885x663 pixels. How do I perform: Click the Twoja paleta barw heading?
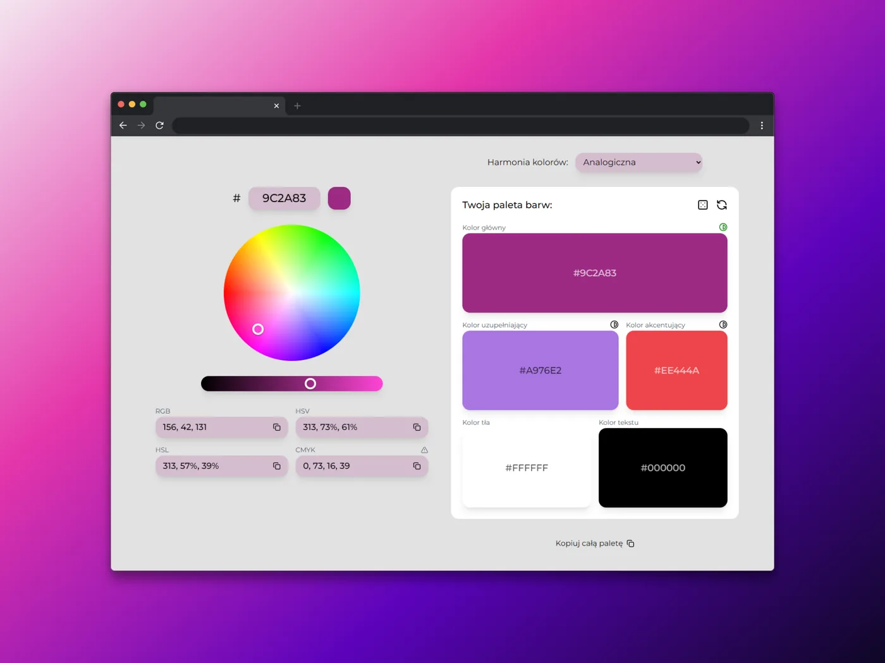508,205
